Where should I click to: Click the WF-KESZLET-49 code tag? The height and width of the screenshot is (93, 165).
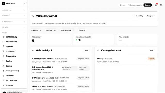point(61,59)
